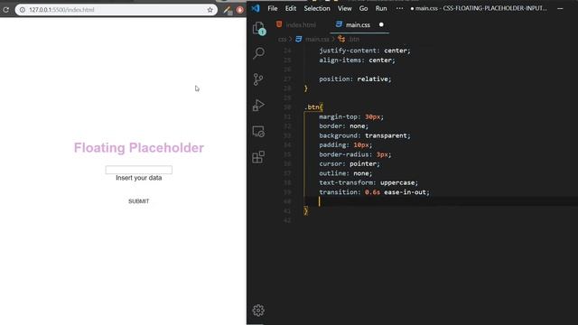Image resolution: width=578 pixels, height=325 pixels.
Task: Open the Manage gear menu
Action: (258, 311)
